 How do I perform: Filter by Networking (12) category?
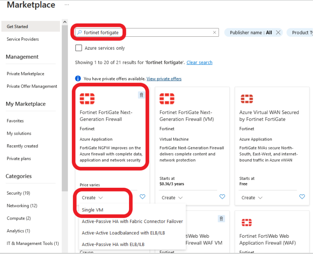click(22, 206)
